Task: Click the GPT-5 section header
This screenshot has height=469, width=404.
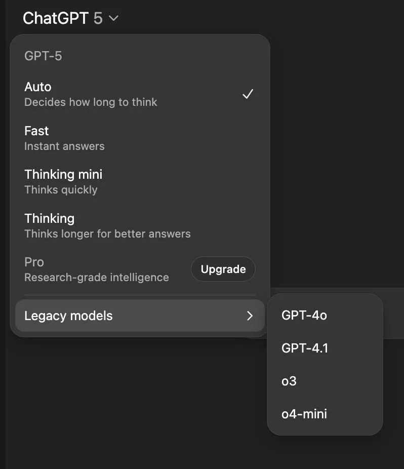Action: (x=44, y=56)
